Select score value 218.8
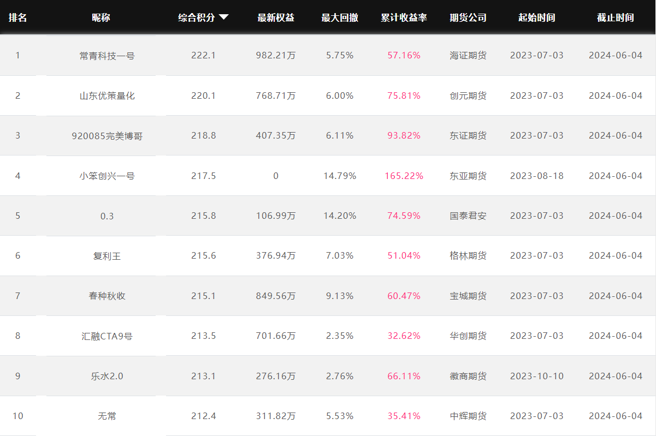The width and height of the screenshot is (656, 436). (x=204, y=135)
